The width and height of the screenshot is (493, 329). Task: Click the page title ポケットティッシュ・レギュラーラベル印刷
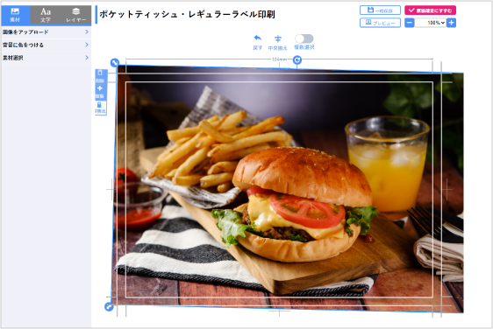pyautogui.click(x=188, y=14)
